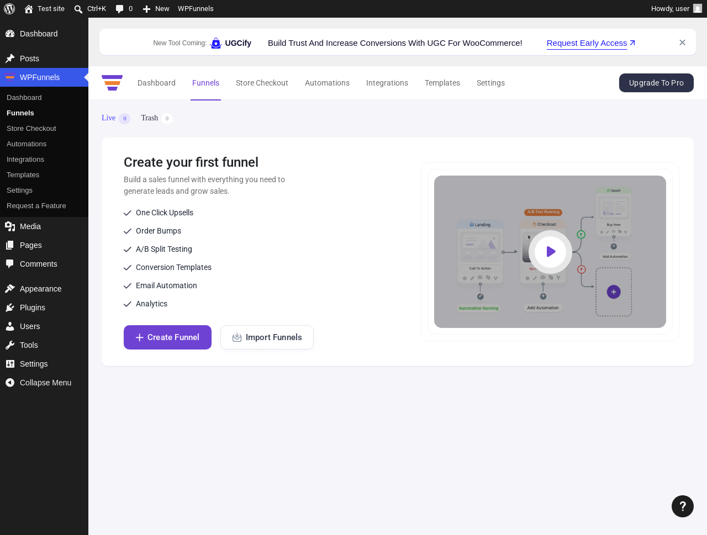The width and height of the screenshot is (707, 535).
Task: Show Trash funnels list
Action: pos(156,118)
